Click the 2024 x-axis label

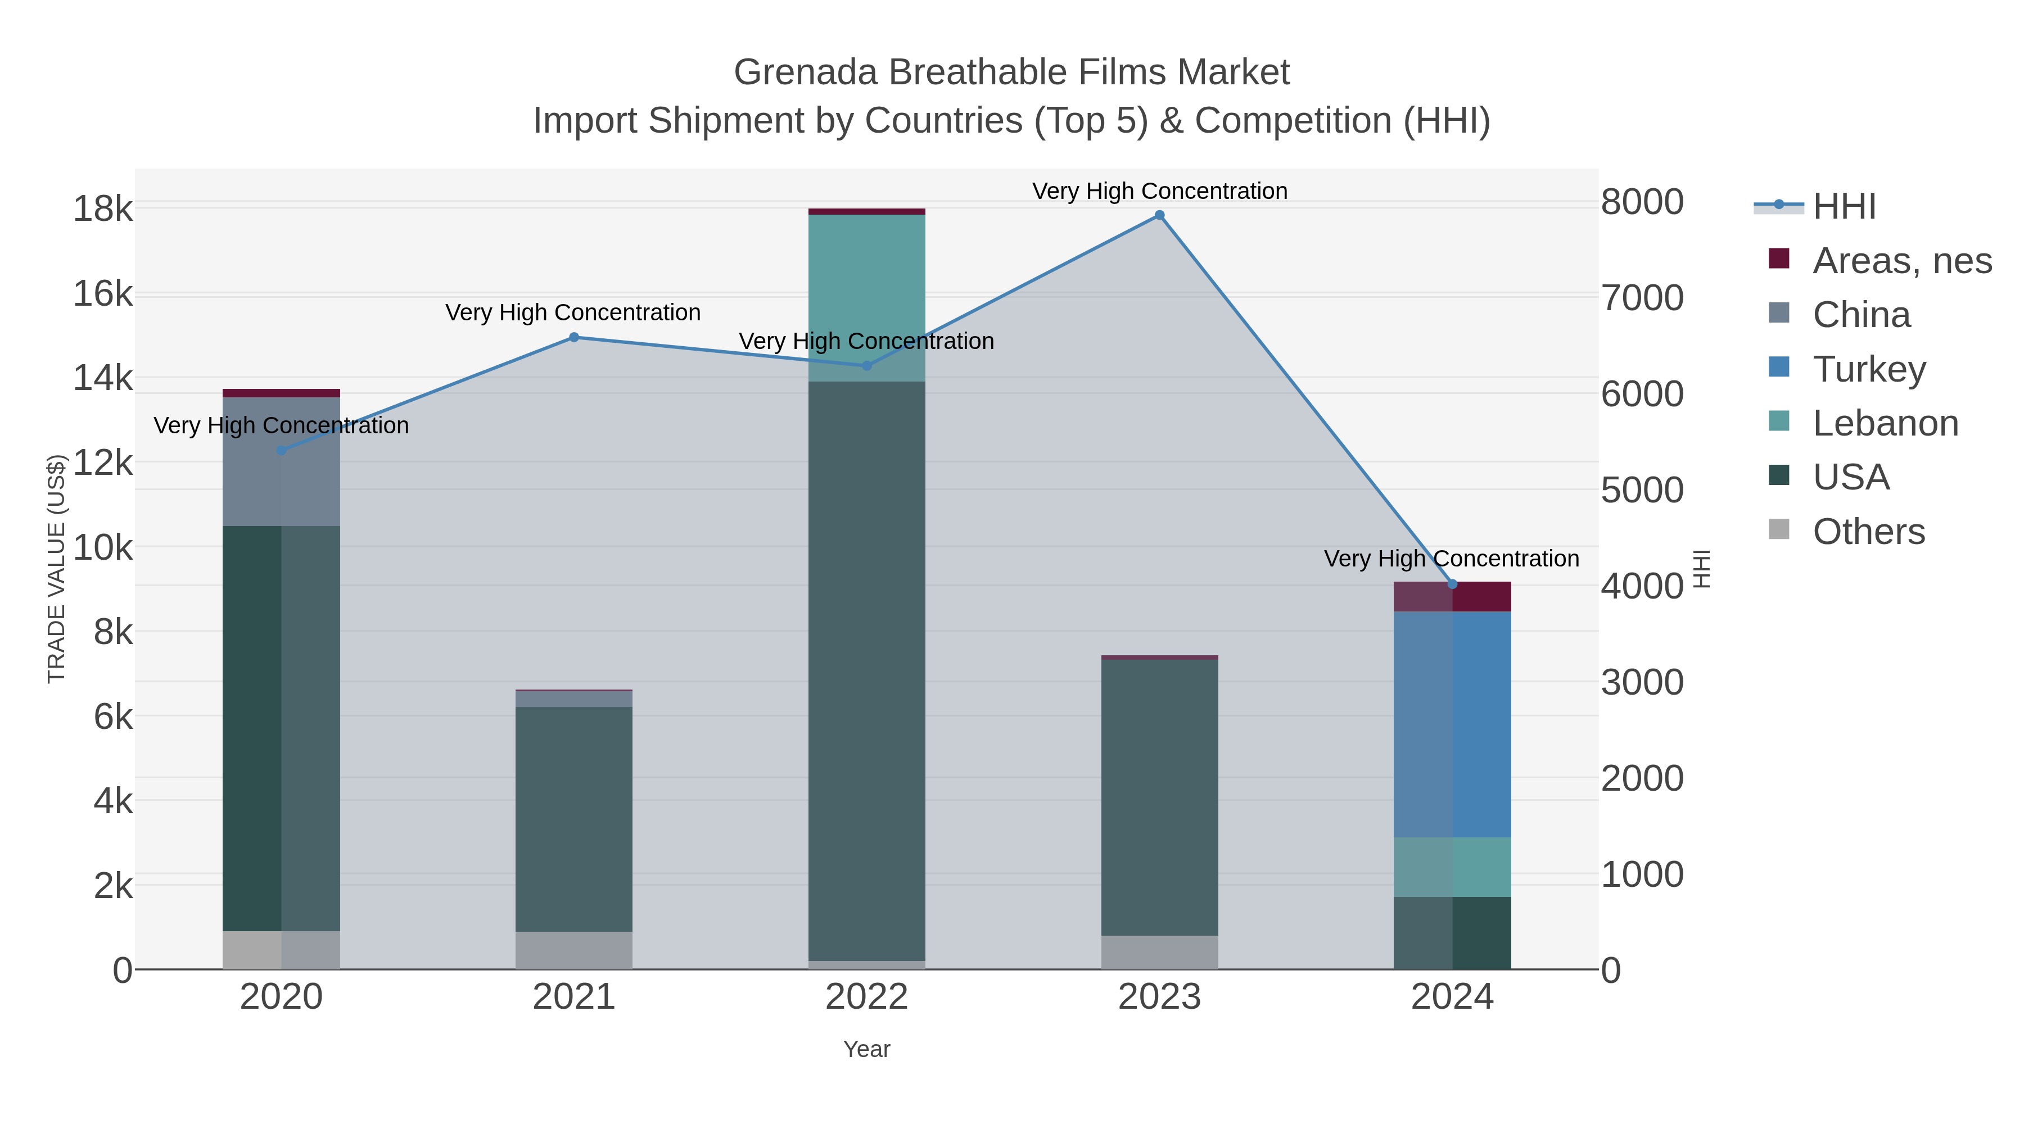[x=1452, y=998]
